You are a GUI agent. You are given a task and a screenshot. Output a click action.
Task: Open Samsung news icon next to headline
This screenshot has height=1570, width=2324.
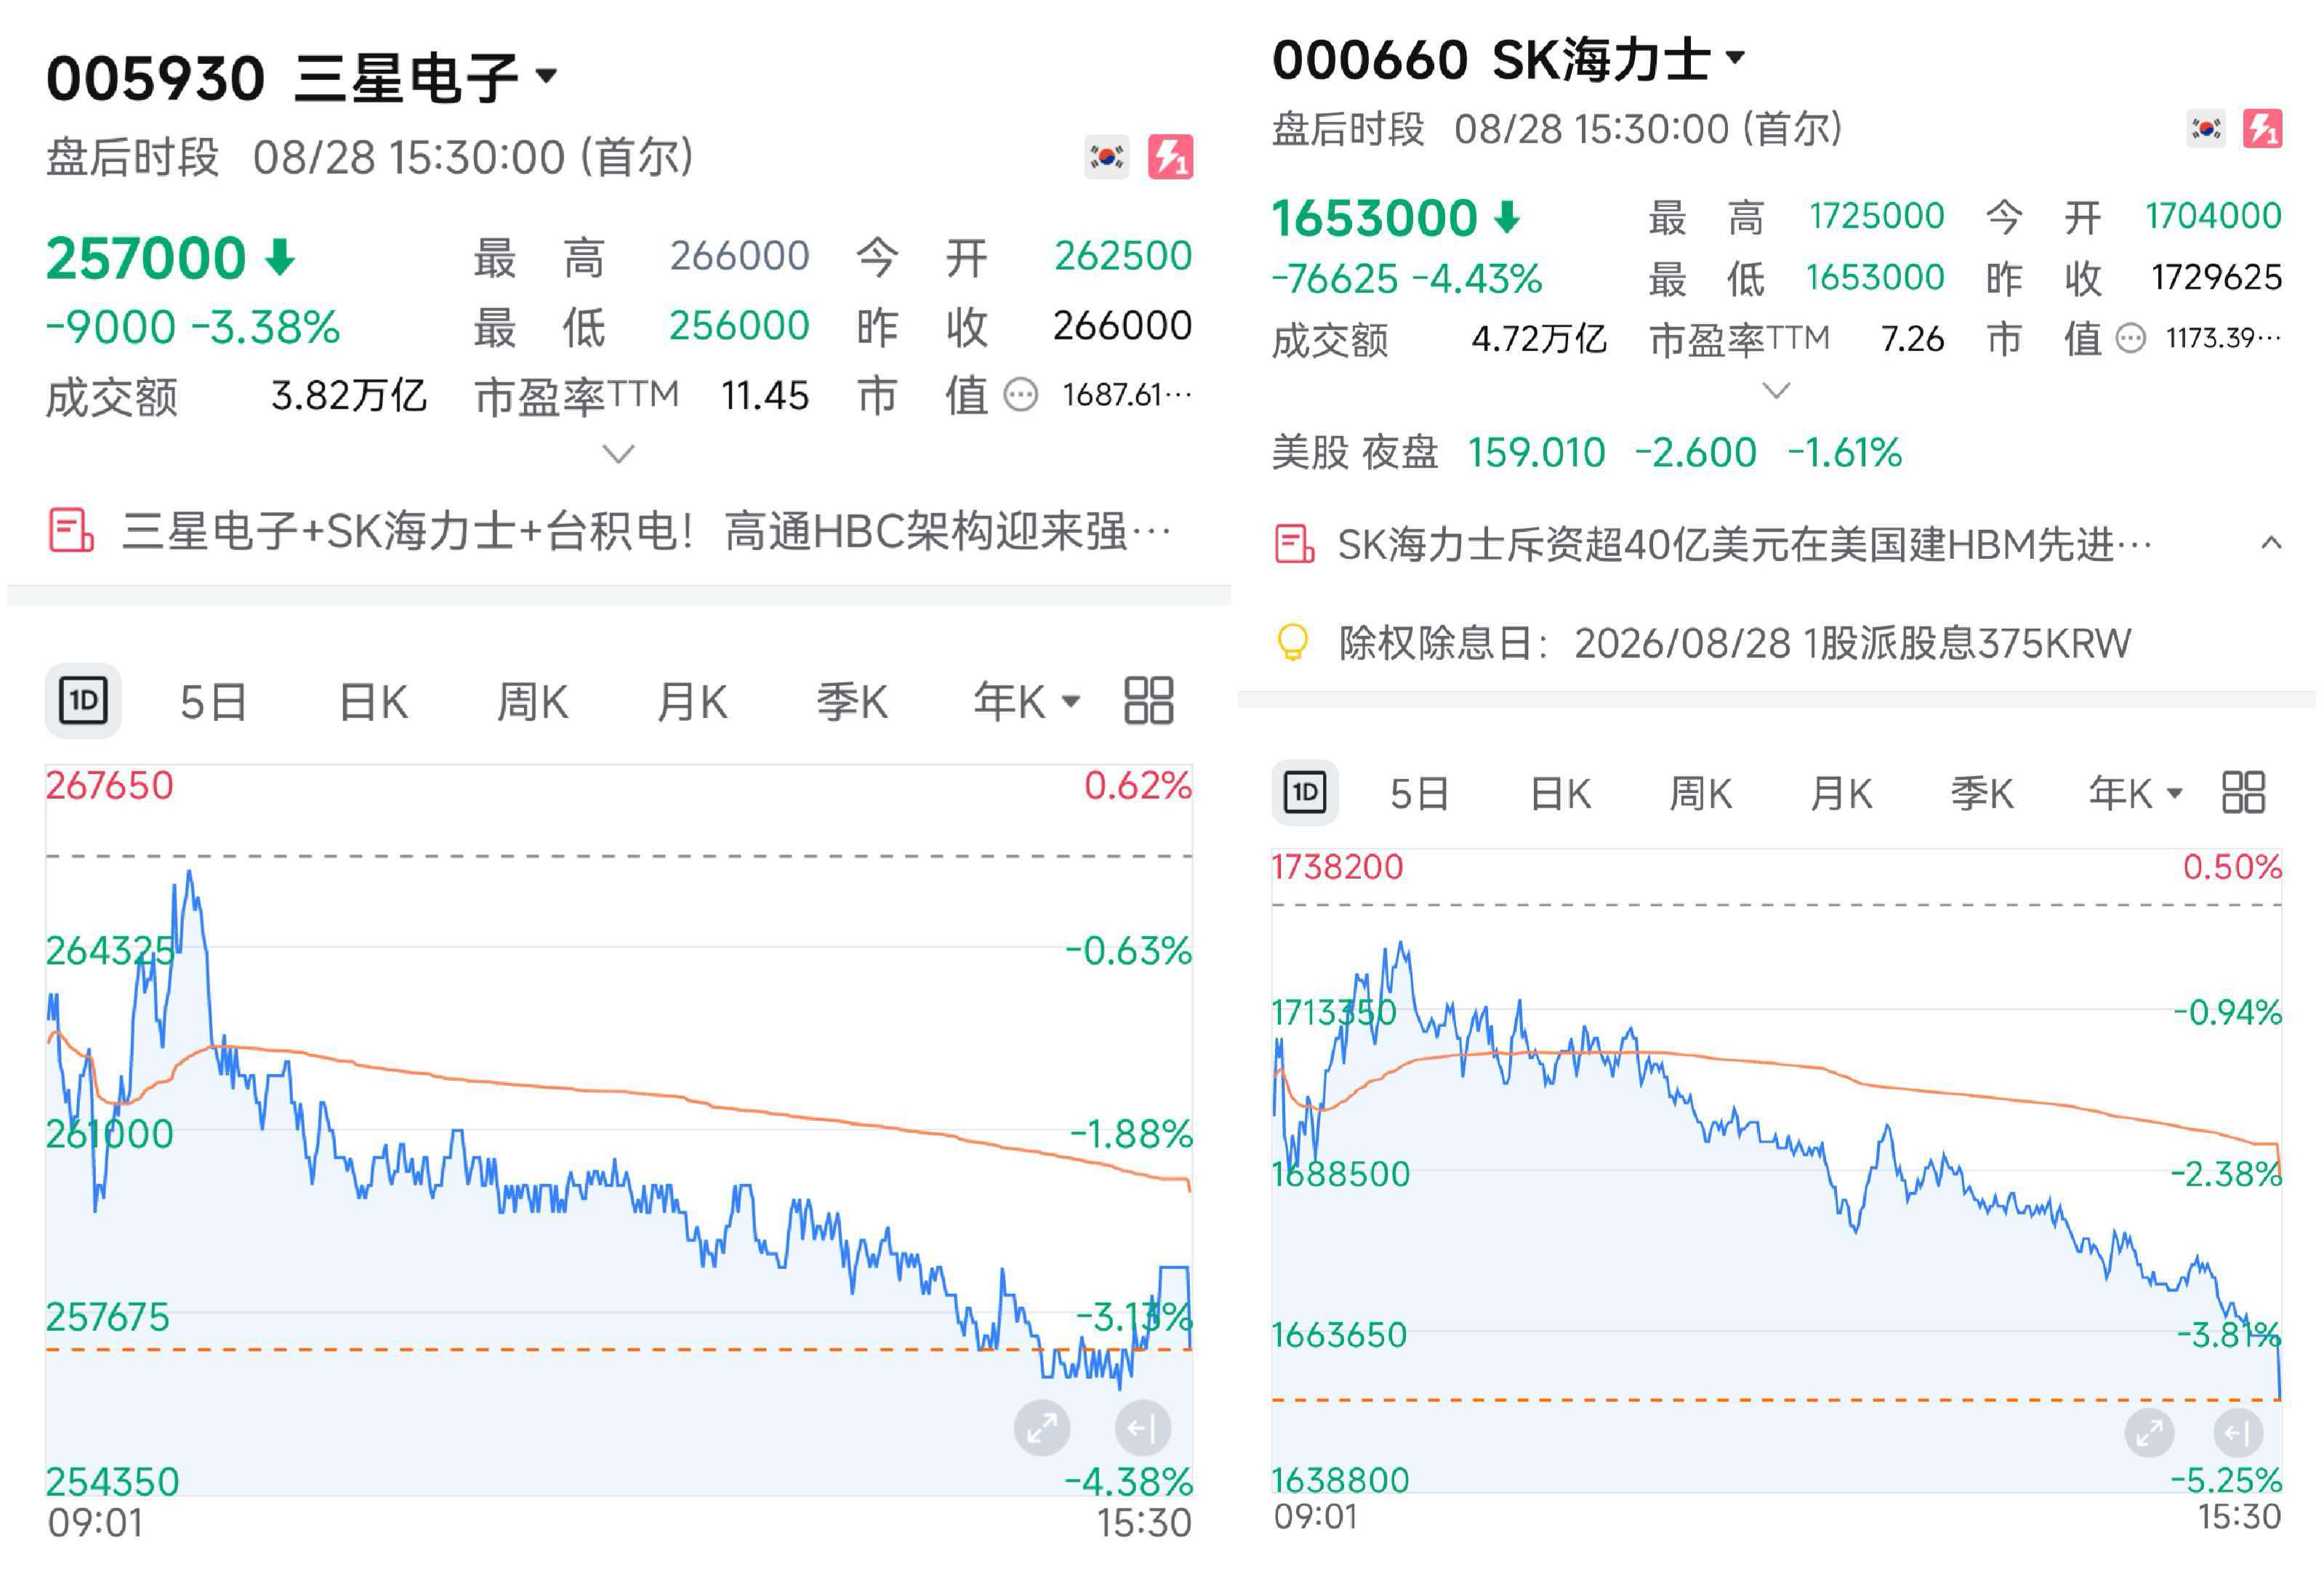pyautogui.click(x=71, y=530)
